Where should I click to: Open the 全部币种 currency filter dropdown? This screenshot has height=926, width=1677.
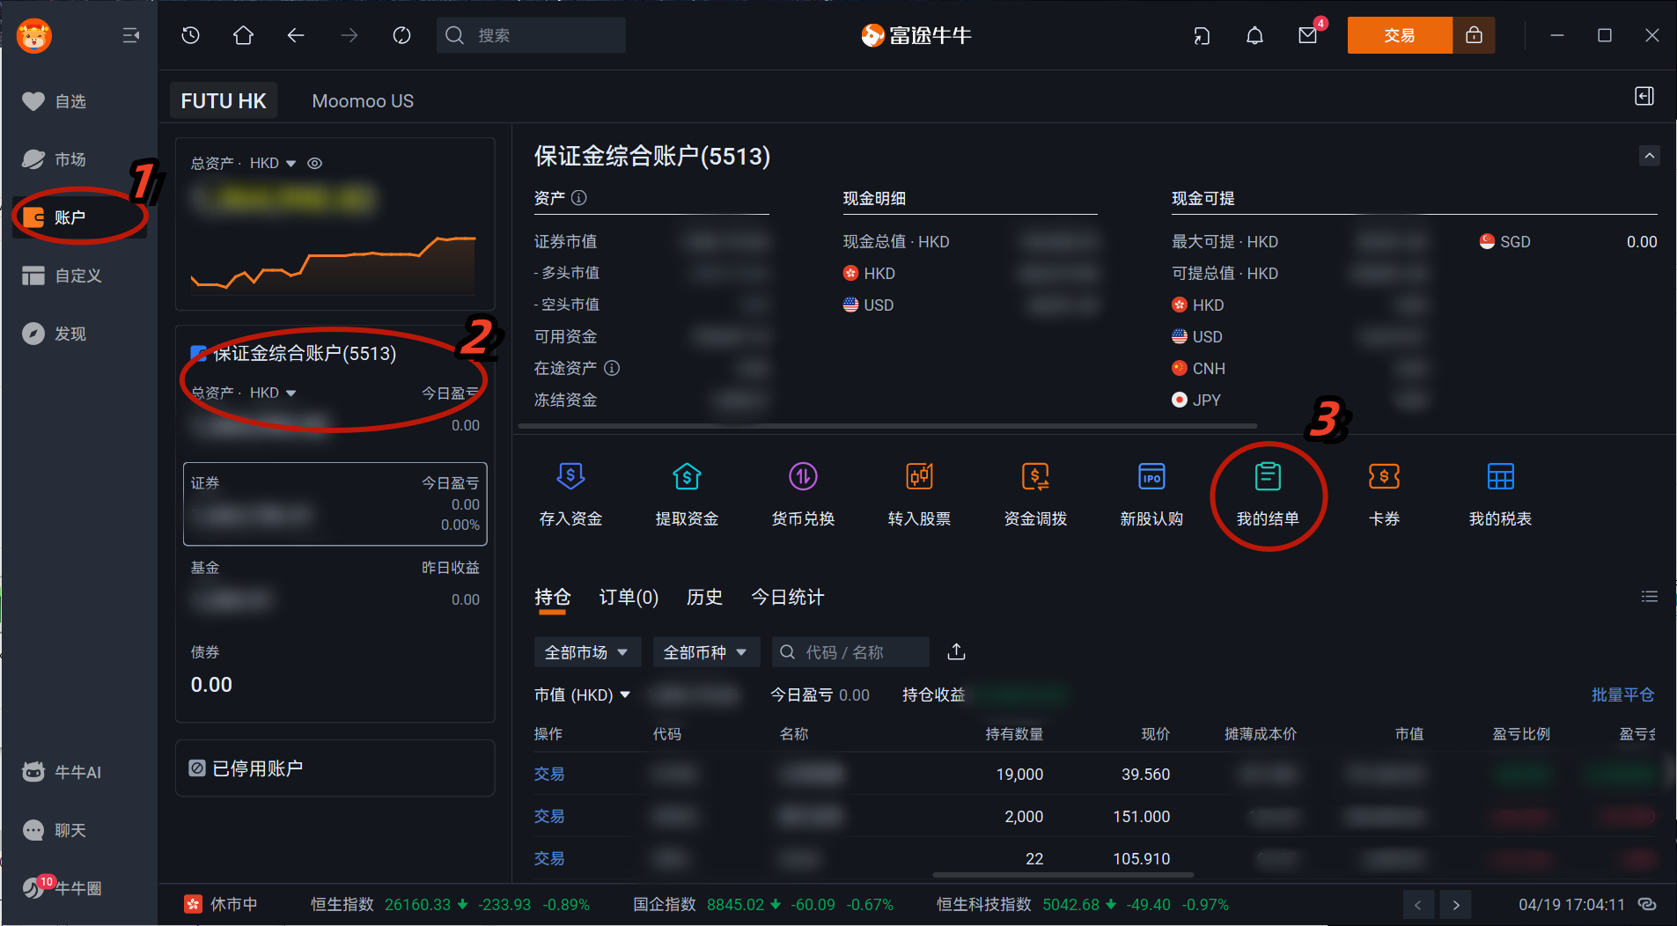tap(706, 652)
